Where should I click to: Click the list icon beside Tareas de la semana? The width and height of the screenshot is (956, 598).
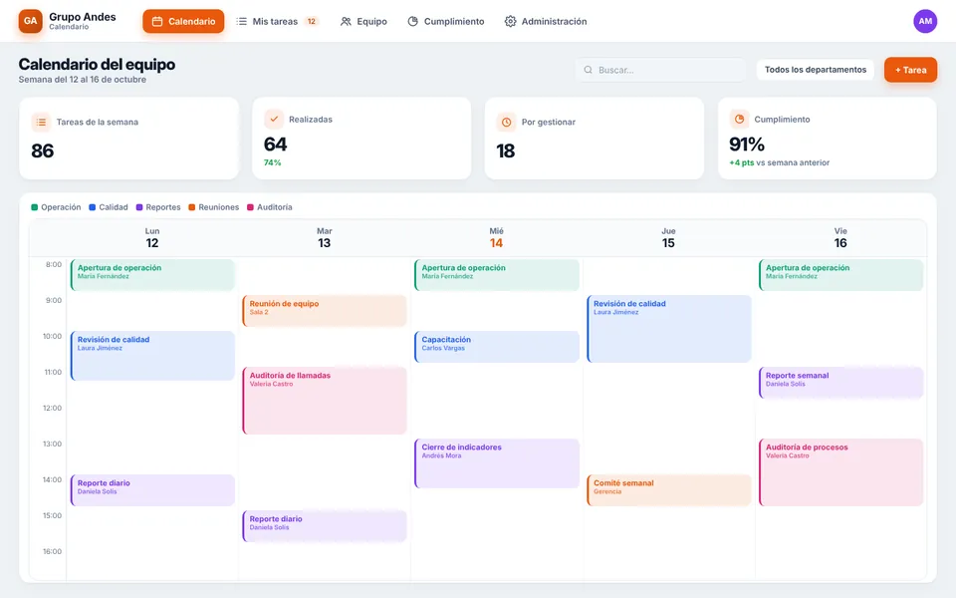tap(41, 122)
